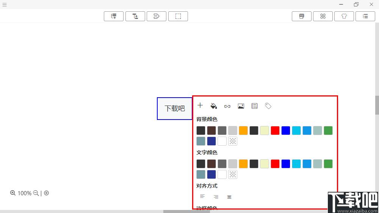Click the zoom in magnifier icon

pyautogui.click(x=13, y=193)
